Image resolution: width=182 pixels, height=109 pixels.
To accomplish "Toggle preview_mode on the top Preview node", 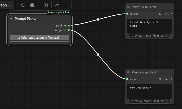I will point(149,36).
